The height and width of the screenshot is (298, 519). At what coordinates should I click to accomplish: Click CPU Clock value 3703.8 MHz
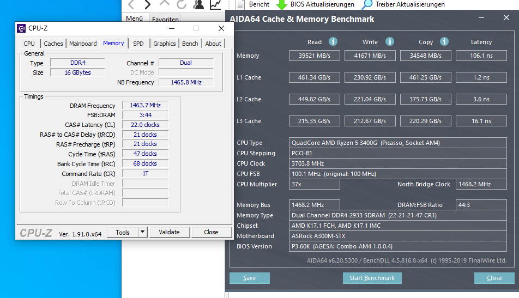click(x=398, y=163)
